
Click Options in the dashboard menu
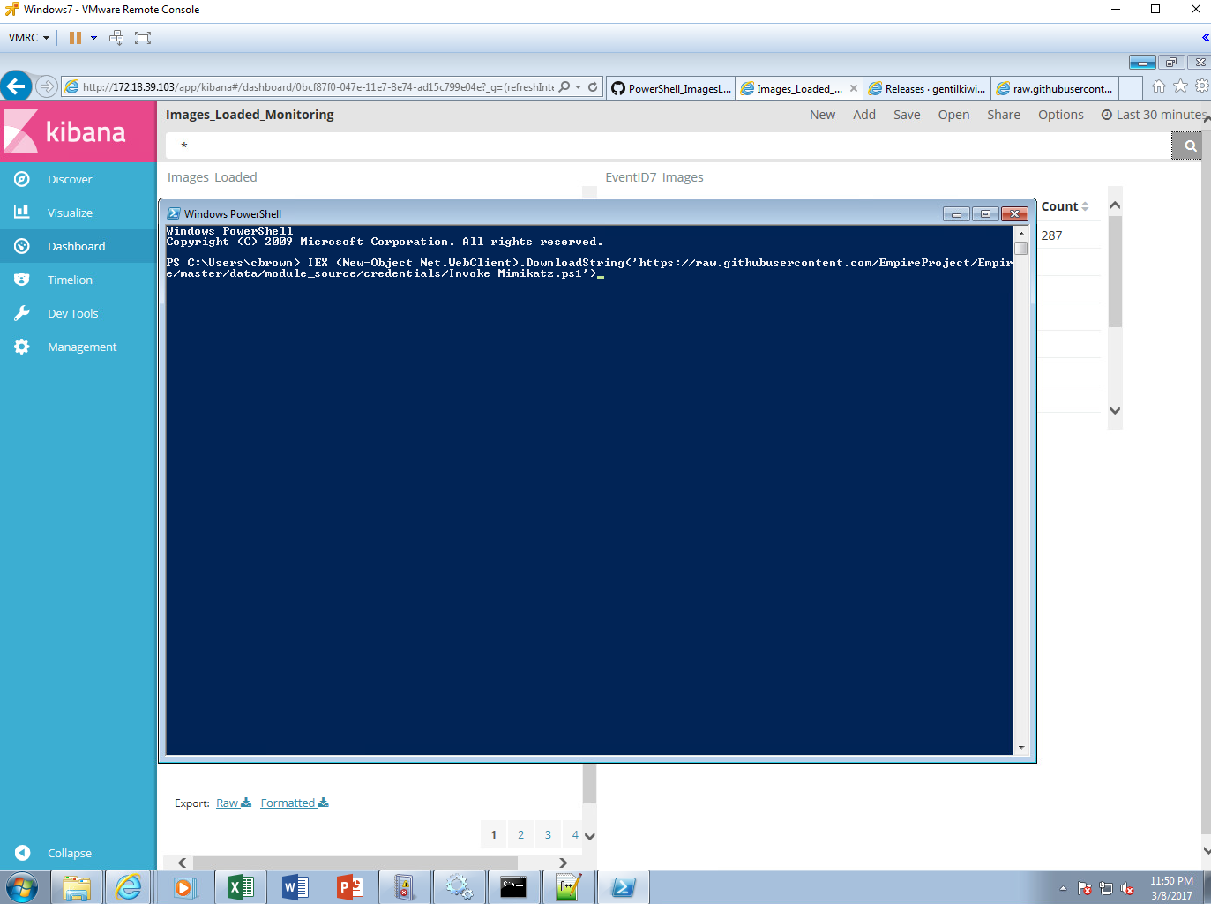coord(1060,115)
